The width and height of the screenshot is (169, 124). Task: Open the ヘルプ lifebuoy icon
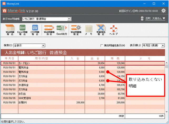click(x=113, y=30)
